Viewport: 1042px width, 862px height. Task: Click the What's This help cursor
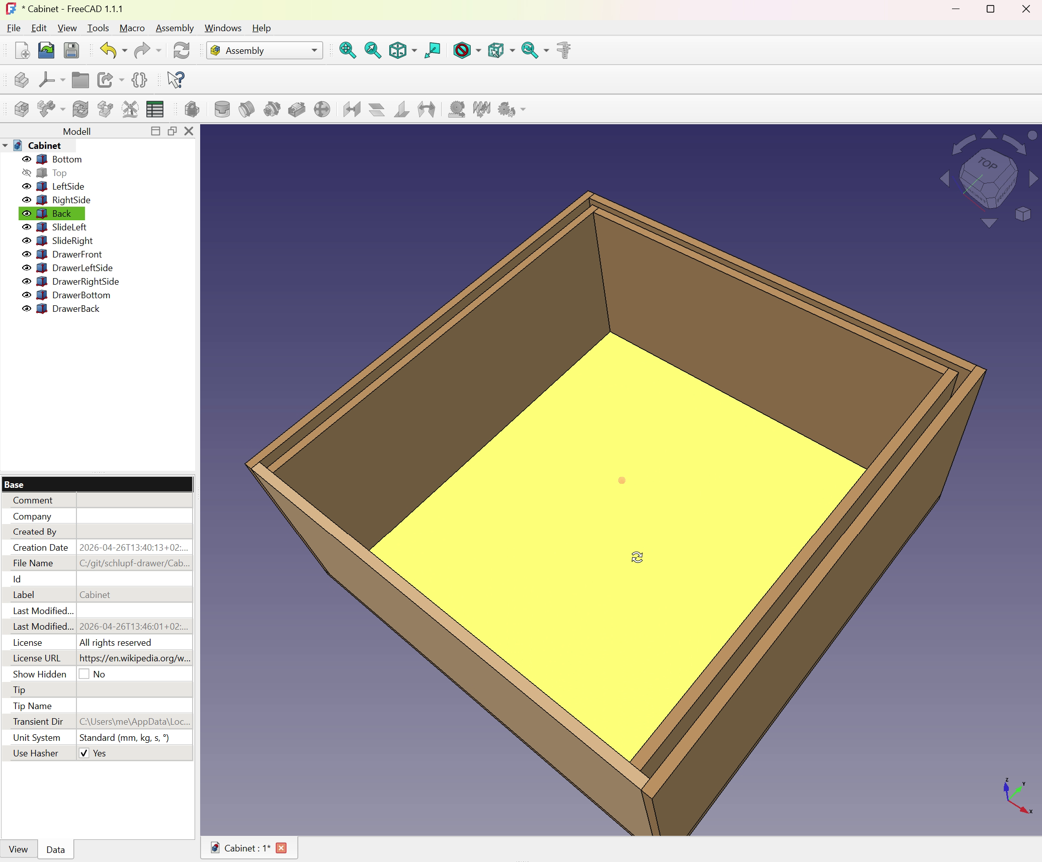[176, 79]
